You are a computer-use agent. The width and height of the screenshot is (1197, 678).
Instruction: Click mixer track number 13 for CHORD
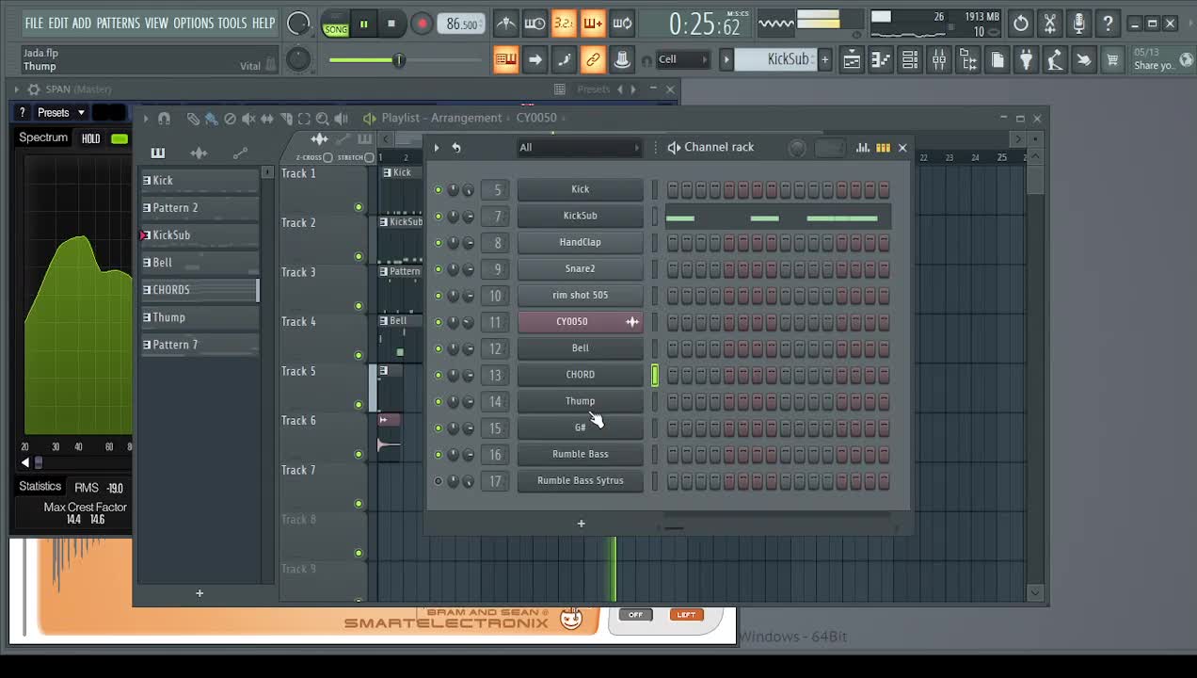496,375
